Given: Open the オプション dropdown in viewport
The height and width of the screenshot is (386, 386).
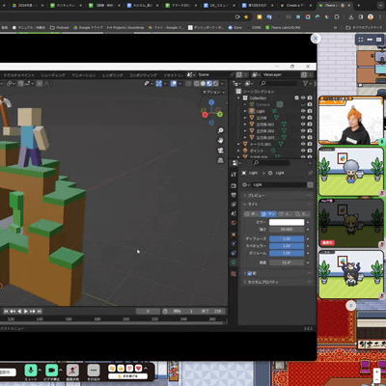Looking at the screenshot, I should 213,92.
